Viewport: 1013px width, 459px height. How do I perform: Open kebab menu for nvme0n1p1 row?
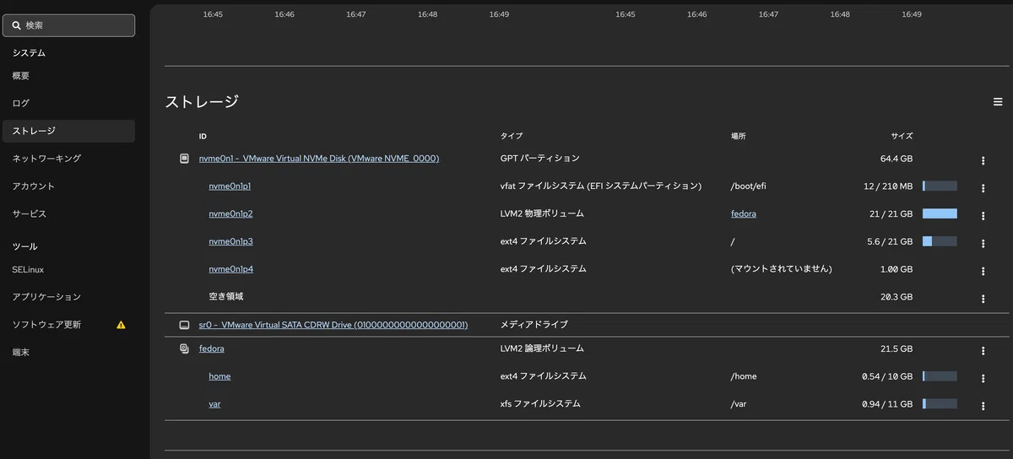[x=983, y=188]
